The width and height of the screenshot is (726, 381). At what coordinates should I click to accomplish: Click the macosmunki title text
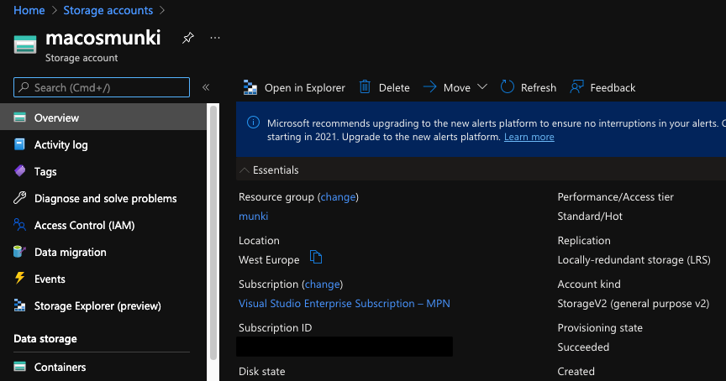(103, 38)
